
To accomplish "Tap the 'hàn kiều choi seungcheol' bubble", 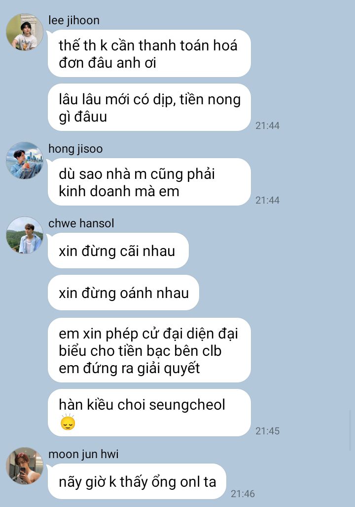I will [x=149, y=413].
